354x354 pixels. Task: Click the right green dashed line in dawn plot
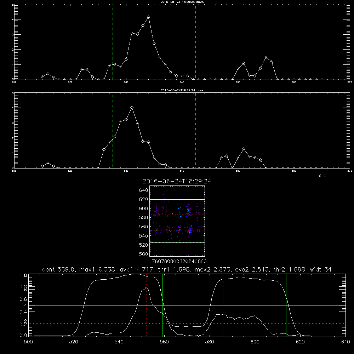[195, 42]
